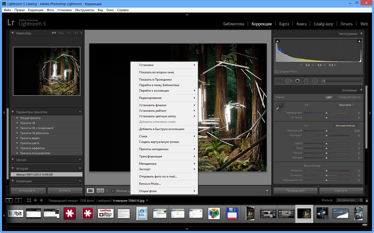Select the IObit thumbnail in filmstrip
Viewport: 374px width, 233px height.
click(15, 213)
